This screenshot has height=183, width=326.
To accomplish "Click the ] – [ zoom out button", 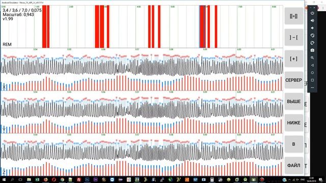I will (294, 37).
